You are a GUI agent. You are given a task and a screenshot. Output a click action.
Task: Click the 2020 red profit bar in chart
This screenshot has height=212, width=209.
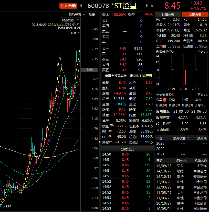pos(186,77)
